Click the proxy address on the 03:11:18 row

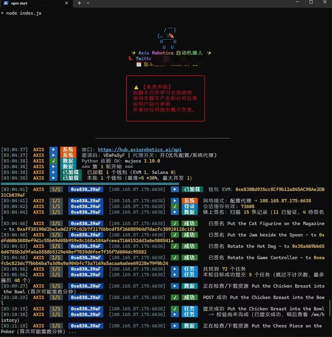pos(137,326)
